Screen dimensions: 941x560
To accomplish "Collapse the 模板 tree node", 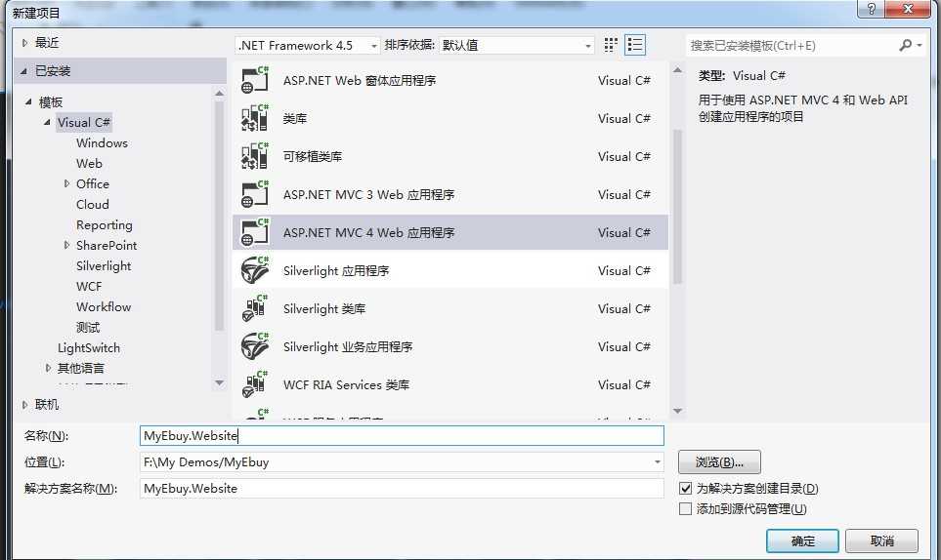I will tap(28, 101).
